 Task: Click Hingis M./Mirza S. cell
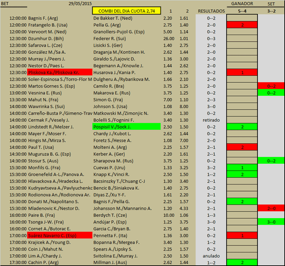pyautogui.click(x=47, y=140)
